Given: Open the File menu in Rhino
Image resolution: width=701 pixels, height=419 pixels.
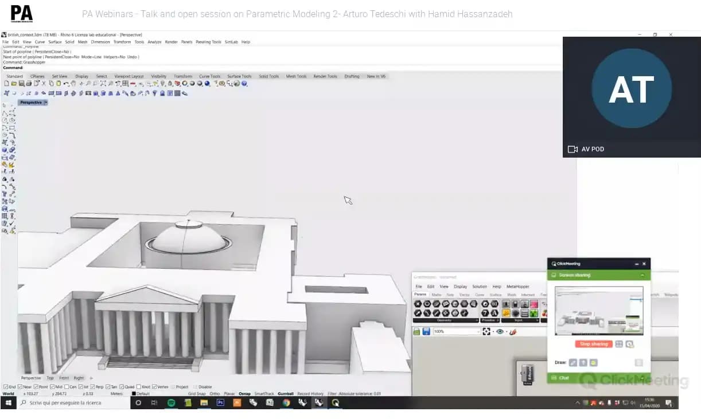Looking at the screenshot, I should click(x=5, y=42).
